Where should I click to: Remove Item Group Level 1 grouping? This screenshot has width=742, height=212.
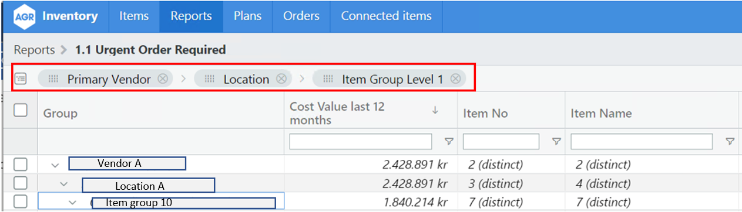(x=455, y=79)
